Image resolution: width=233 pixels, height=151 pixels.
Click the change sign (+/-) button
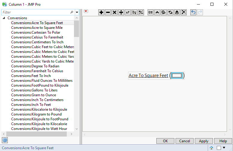(141, 12)
